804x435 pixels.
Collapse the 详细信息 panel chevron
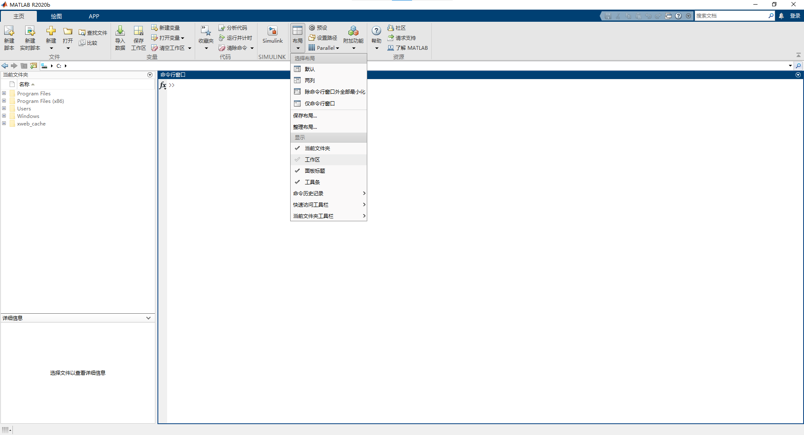[148, 318]
